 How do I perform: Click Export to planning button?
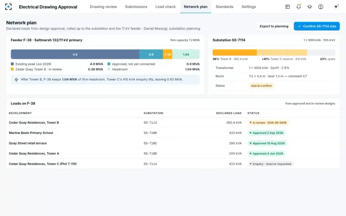(x=274, y=26)
